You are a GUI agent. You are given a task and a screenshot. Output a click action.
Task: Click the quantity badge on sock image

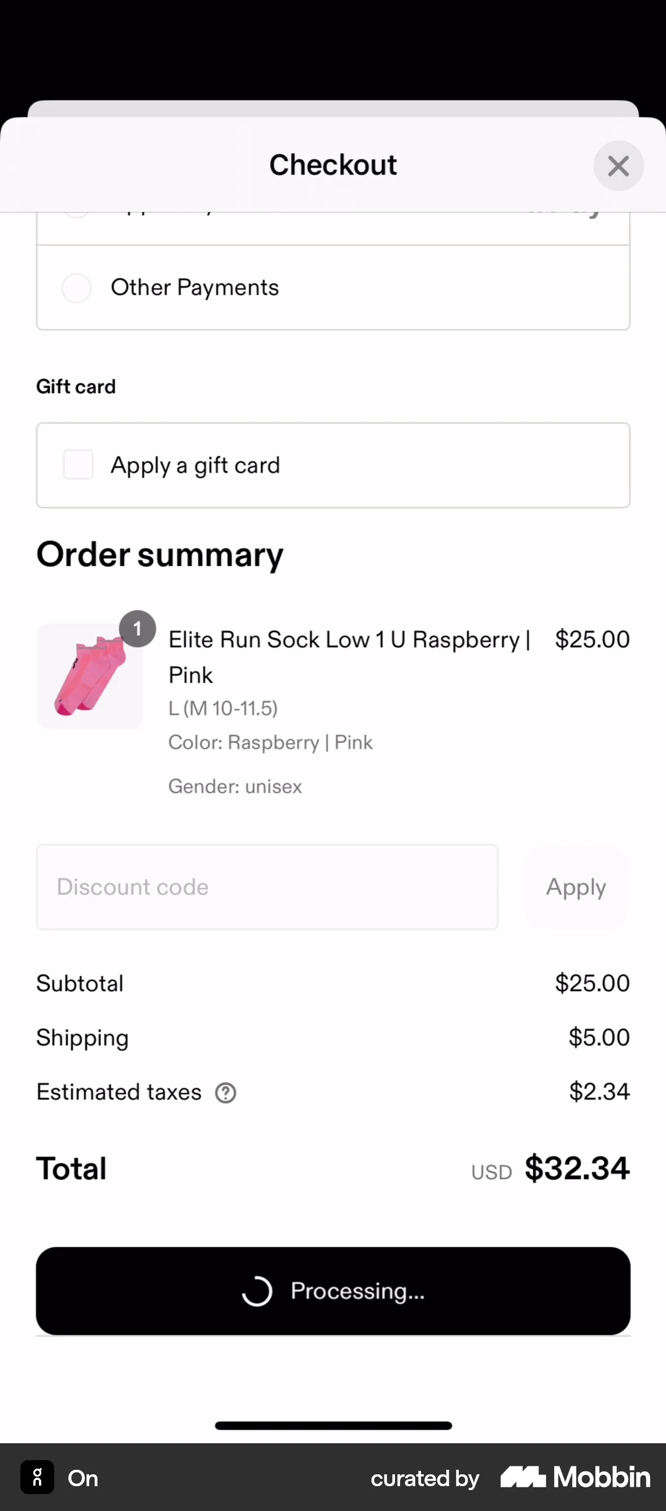[137, 629]
